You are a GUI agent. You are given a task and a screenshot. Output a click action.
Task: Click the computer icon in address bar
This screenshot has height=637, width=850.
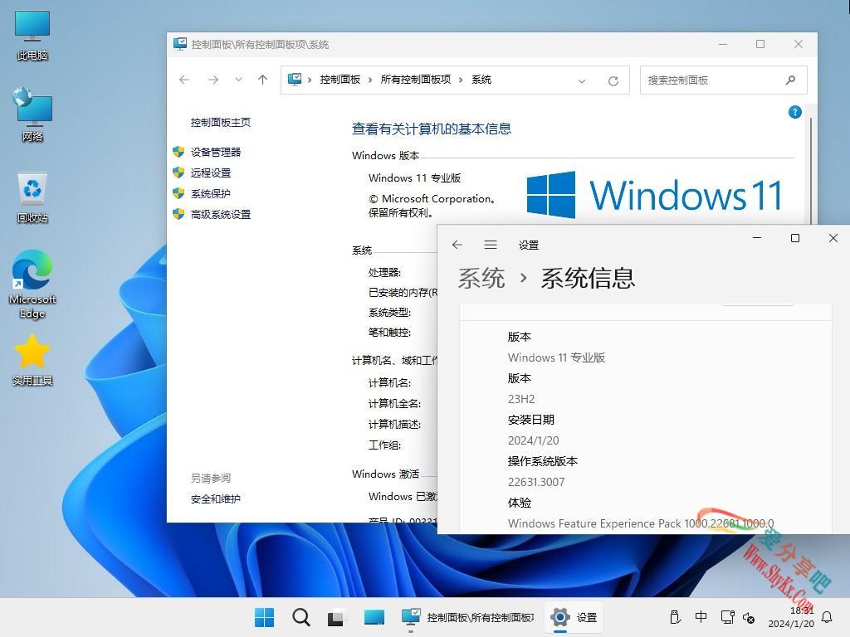pyautogui.click(x=295, y=80)
